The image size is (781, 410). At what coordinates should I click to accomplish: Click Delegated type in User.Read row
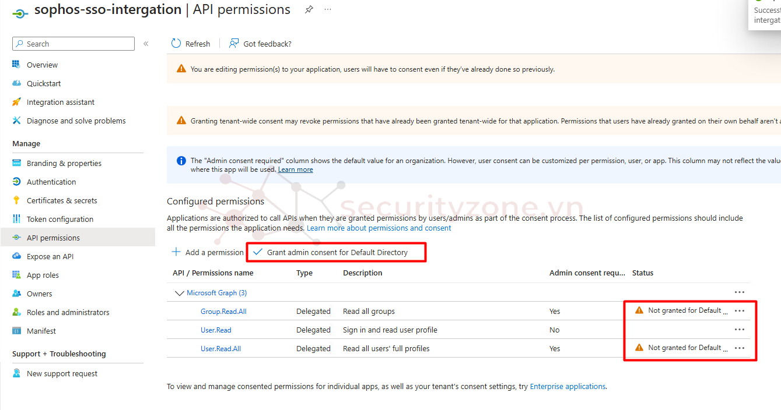tap(313, 330)
